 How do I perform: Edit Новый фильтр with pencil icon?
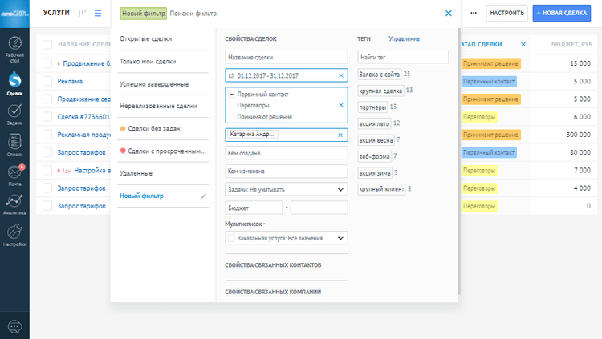tap(204, 196)
